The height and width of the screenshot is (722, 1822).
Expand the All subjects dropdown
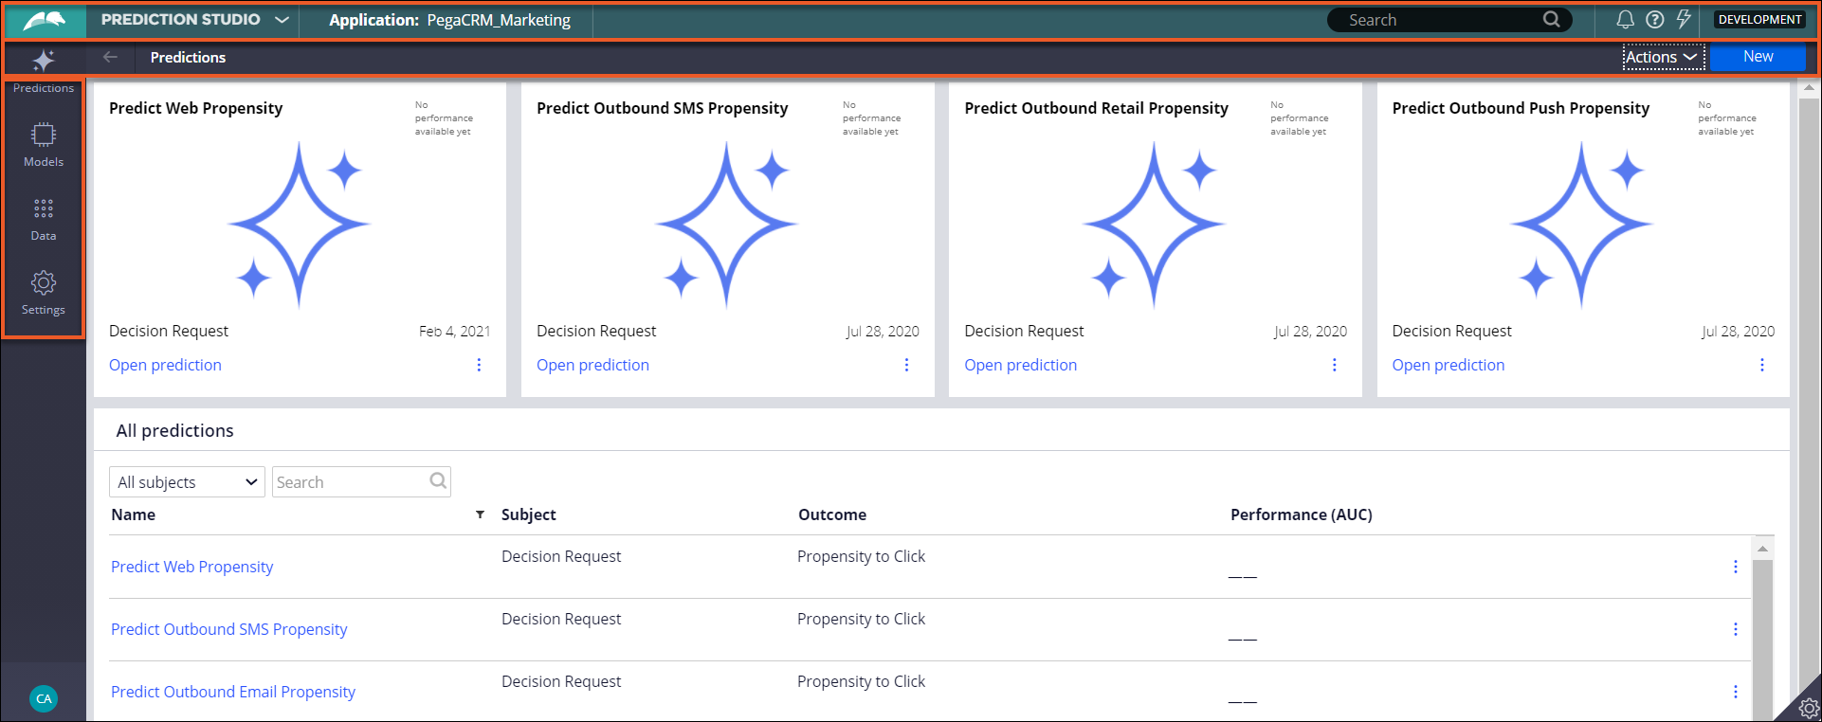(187, 481)
